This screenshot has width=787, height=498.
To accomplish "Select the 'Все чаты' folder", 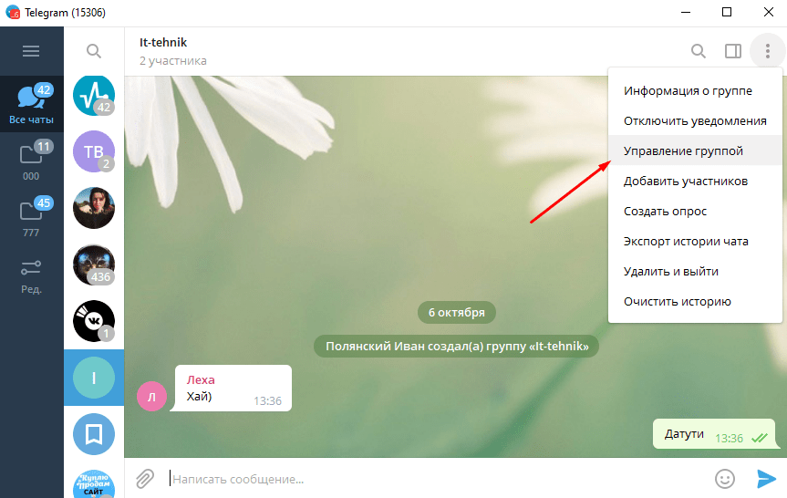I will 31,103.
